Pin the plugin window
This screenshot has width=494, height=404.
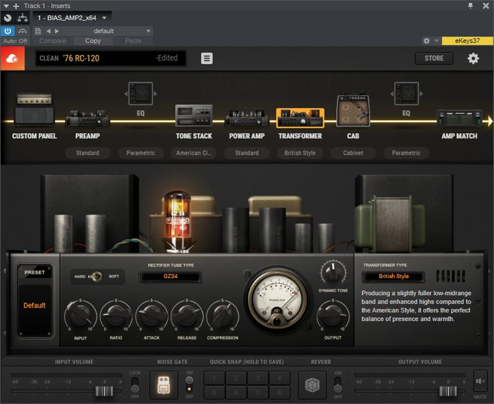[470, 6]
